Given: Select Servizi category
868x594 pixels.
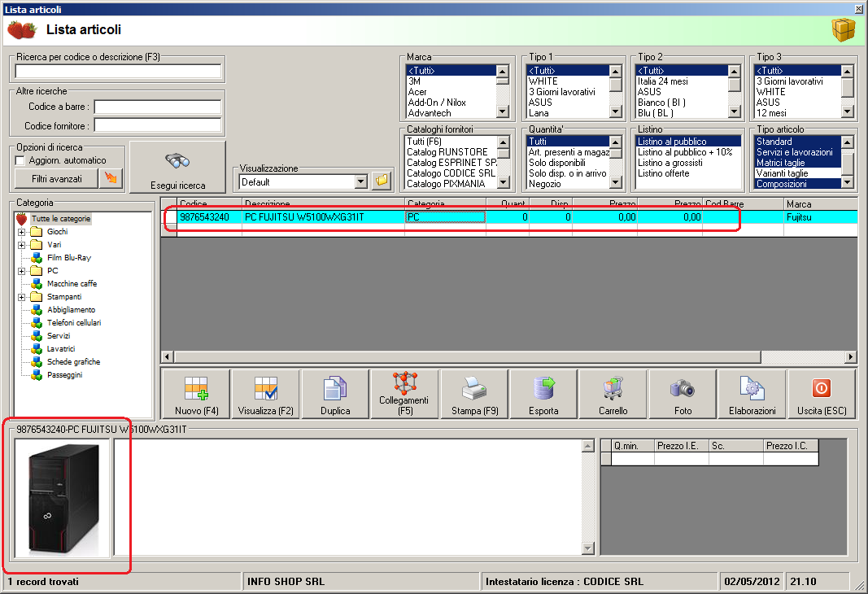Looking at the screenshot, I should (x=58, y=335).
